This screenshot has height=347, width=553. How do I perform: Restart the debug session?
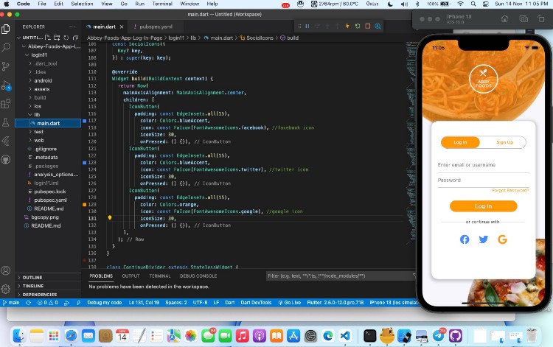pyautogui.click(x=358, y=26)
